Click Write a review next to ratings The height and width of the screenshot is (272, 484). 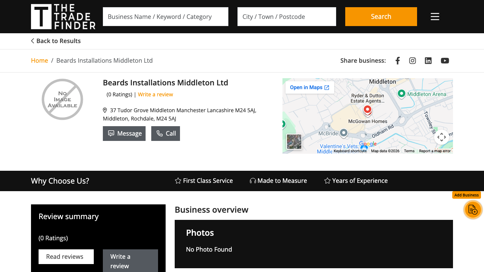(155, 94)
